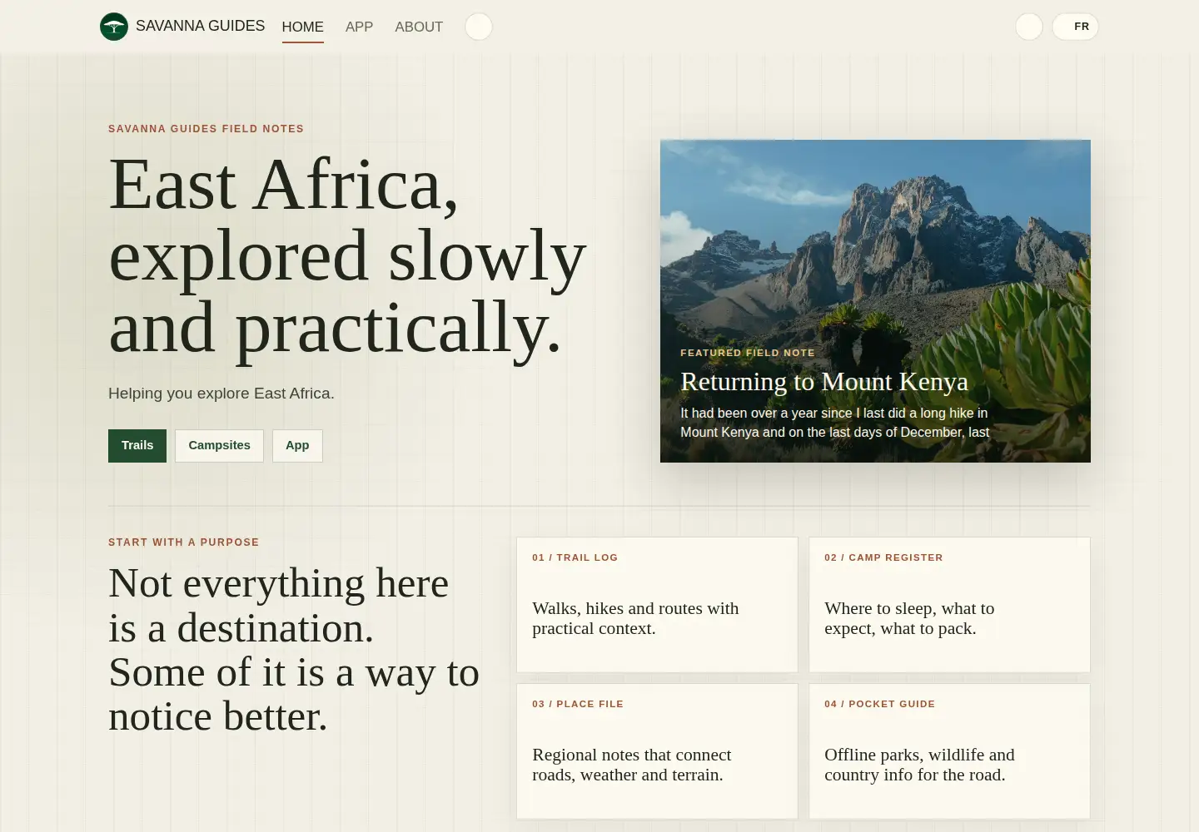Select the Campsites button

pyautogui.click(x=219, y=446)
